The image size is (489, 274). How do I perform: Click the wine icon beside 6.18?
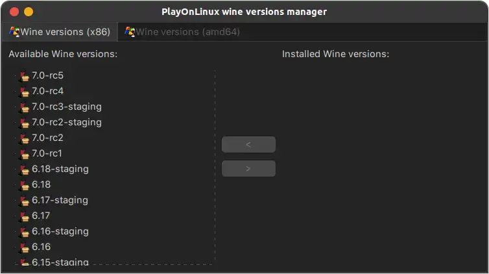pos(24,185)
